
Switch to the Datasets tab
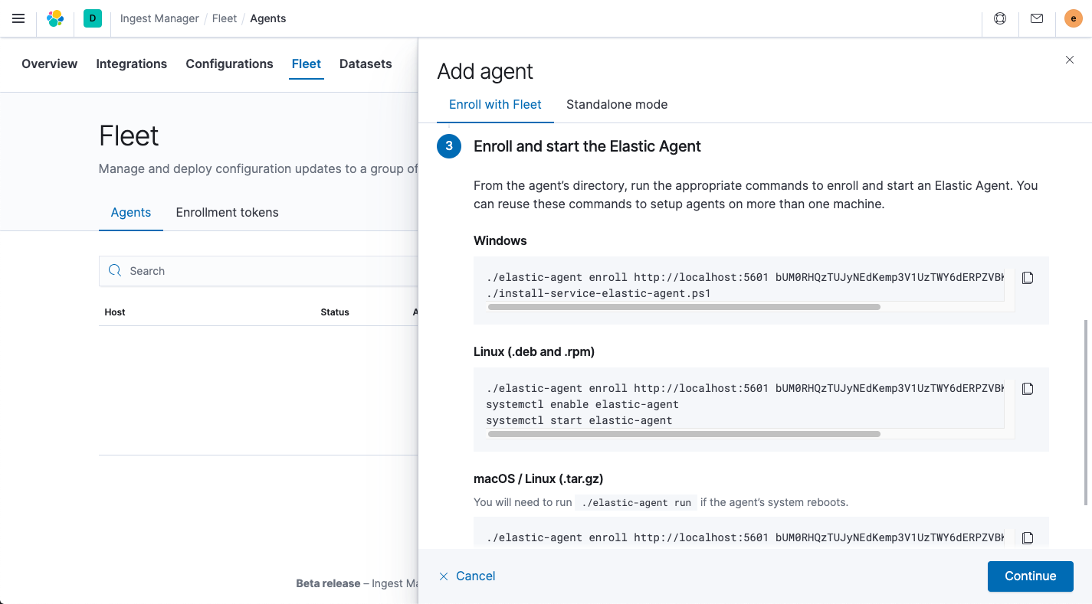pos(366,64)
